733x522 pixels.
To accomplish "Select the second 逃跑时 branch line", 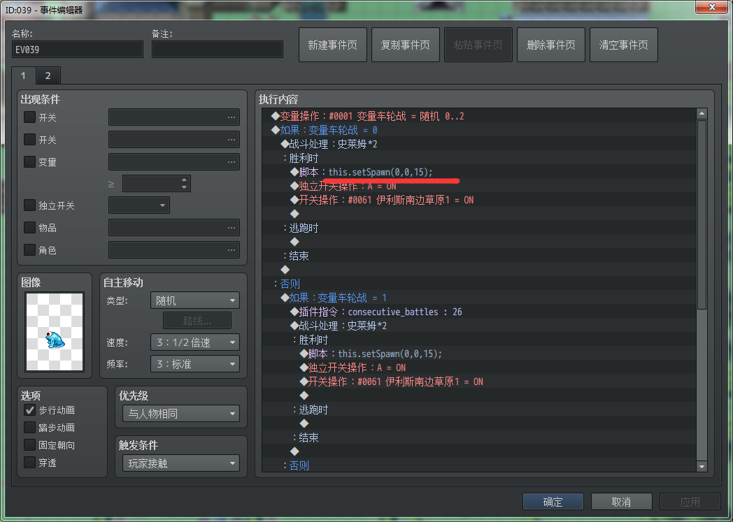I will point(478,409).
